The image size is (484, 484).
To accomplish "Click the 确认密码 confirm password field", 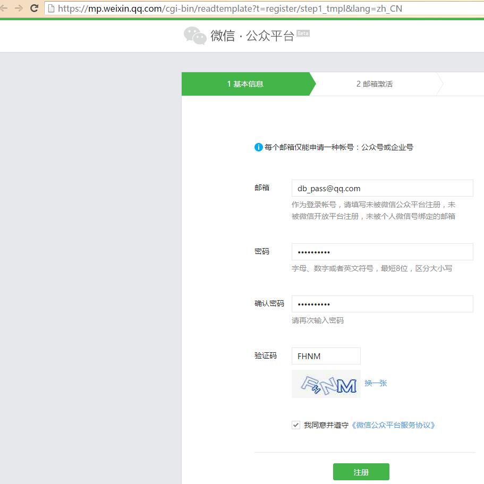I will pyautogui.click(x=382, y=304).
